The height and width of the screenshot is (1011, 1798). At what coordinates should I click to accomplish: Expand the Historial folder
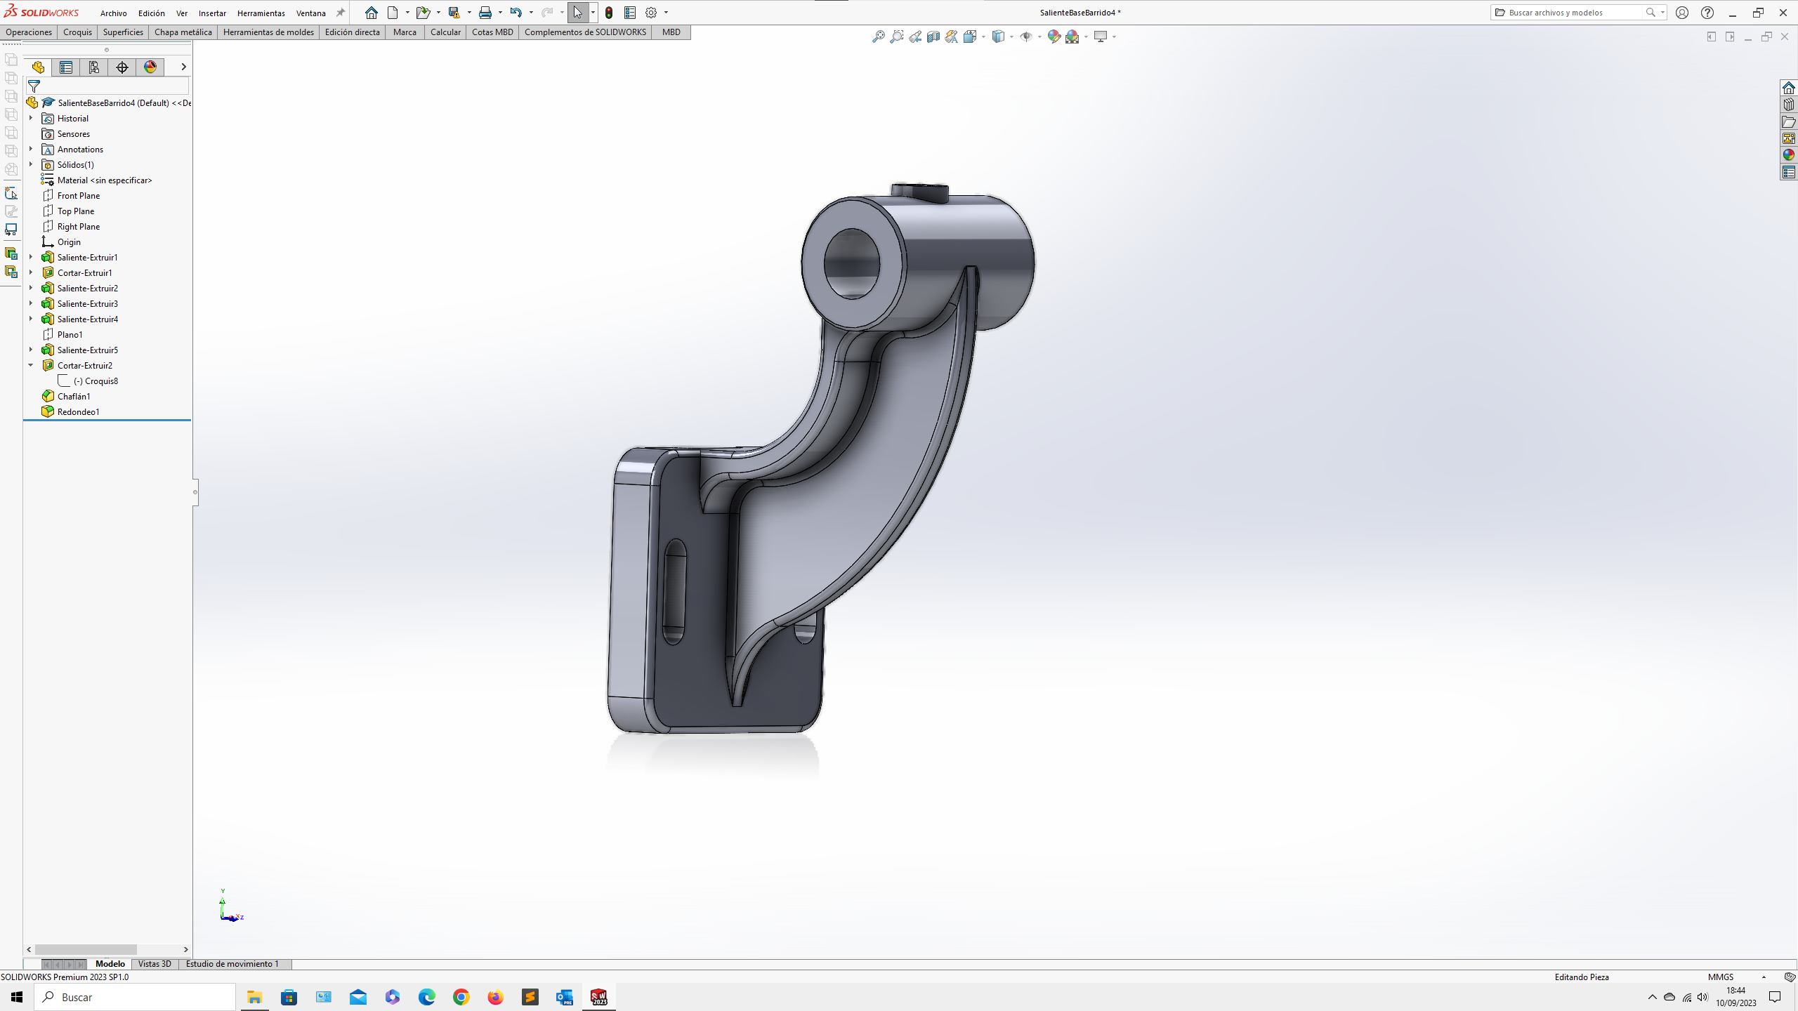(x=31, y=118)
